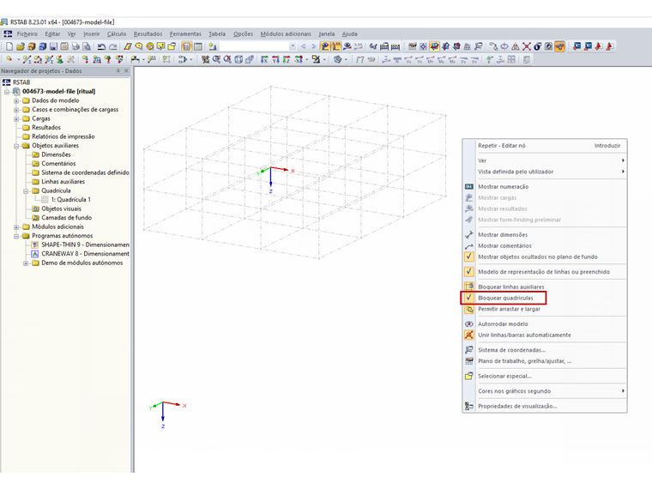Click the View in X direction icon
This screenshot has width=652, height=489.
264,59
